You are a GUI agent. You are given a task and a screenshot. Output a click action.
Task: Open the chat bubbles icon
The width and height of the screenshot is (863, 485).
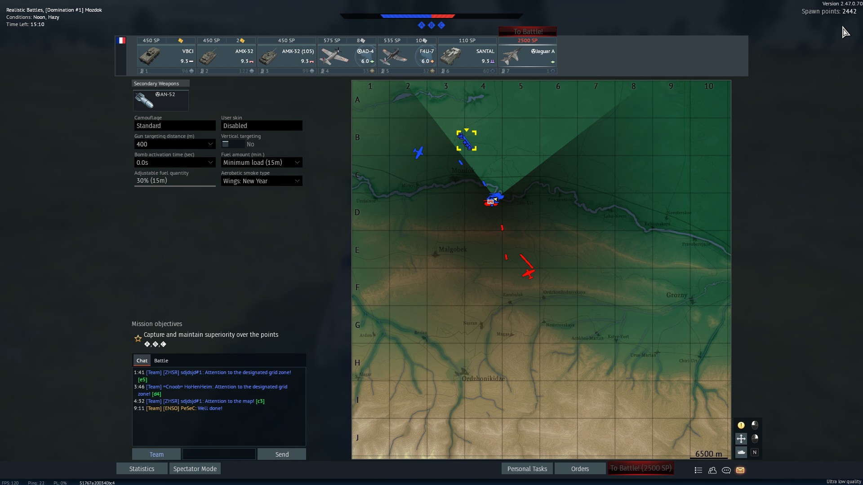click(726, 470)
